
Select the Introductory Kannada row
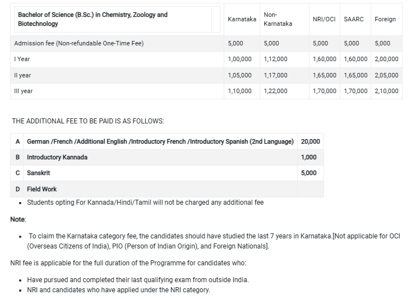tap(57, 157)
